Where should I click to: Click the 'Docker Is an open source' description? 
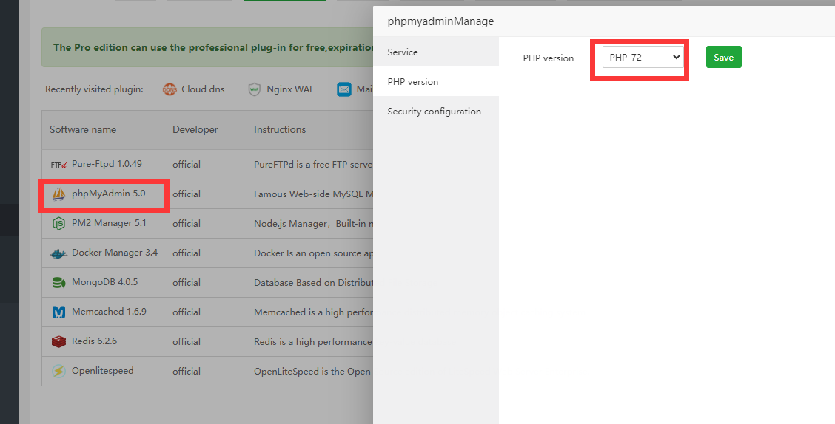[313, 253]
